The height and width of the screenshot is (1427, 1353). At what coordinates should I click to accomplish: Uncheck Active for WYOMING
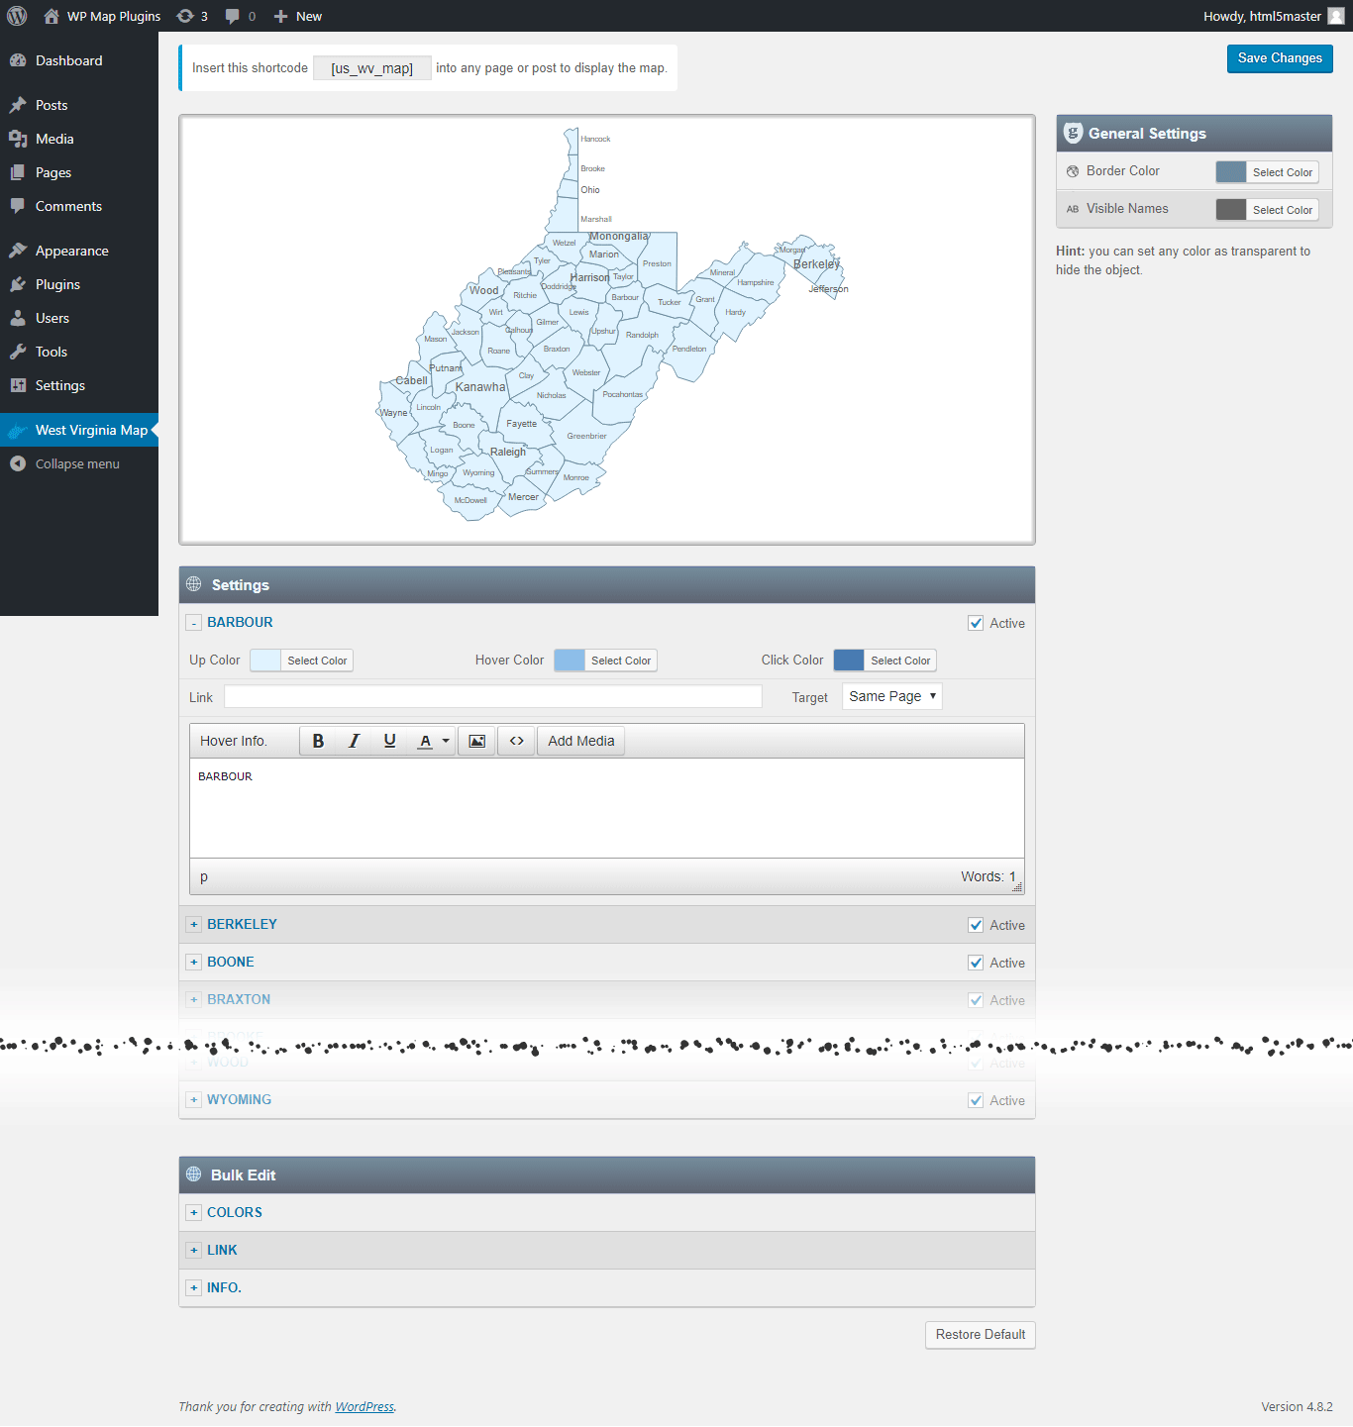pos(976,1100)
